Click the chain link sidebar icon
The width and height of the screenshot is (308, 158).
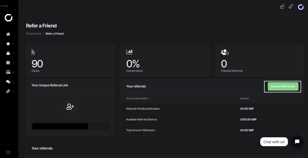click(8, 91)
